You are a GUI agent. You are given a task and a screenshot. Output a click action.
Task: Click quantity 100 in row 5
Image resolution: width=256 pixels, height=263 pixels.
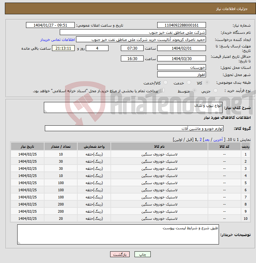[x=61, y=183]
